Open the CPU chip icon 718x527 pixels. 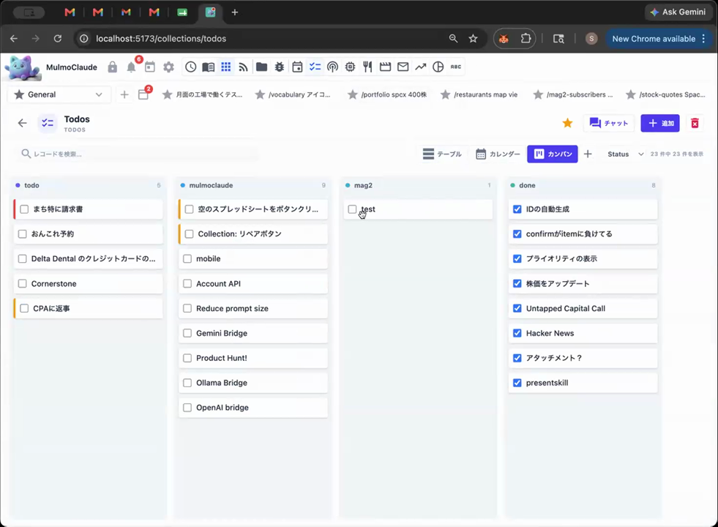[351, 67]
